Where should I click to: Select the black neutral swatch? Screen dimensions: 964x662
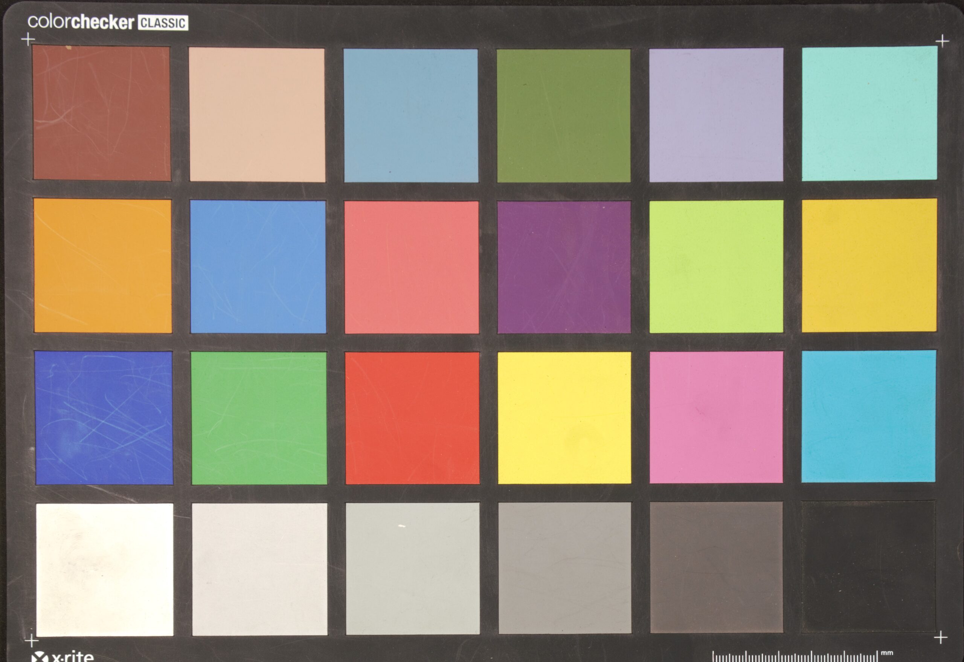868,567
